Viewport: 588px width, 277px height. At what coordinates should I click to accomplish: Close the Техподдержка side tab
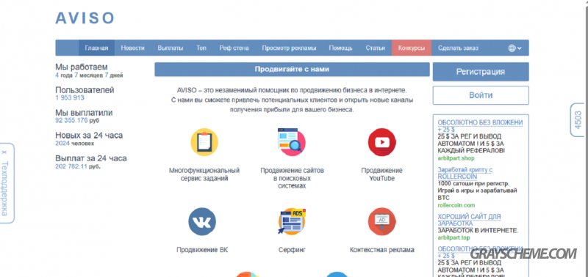[x=4, y=152]
